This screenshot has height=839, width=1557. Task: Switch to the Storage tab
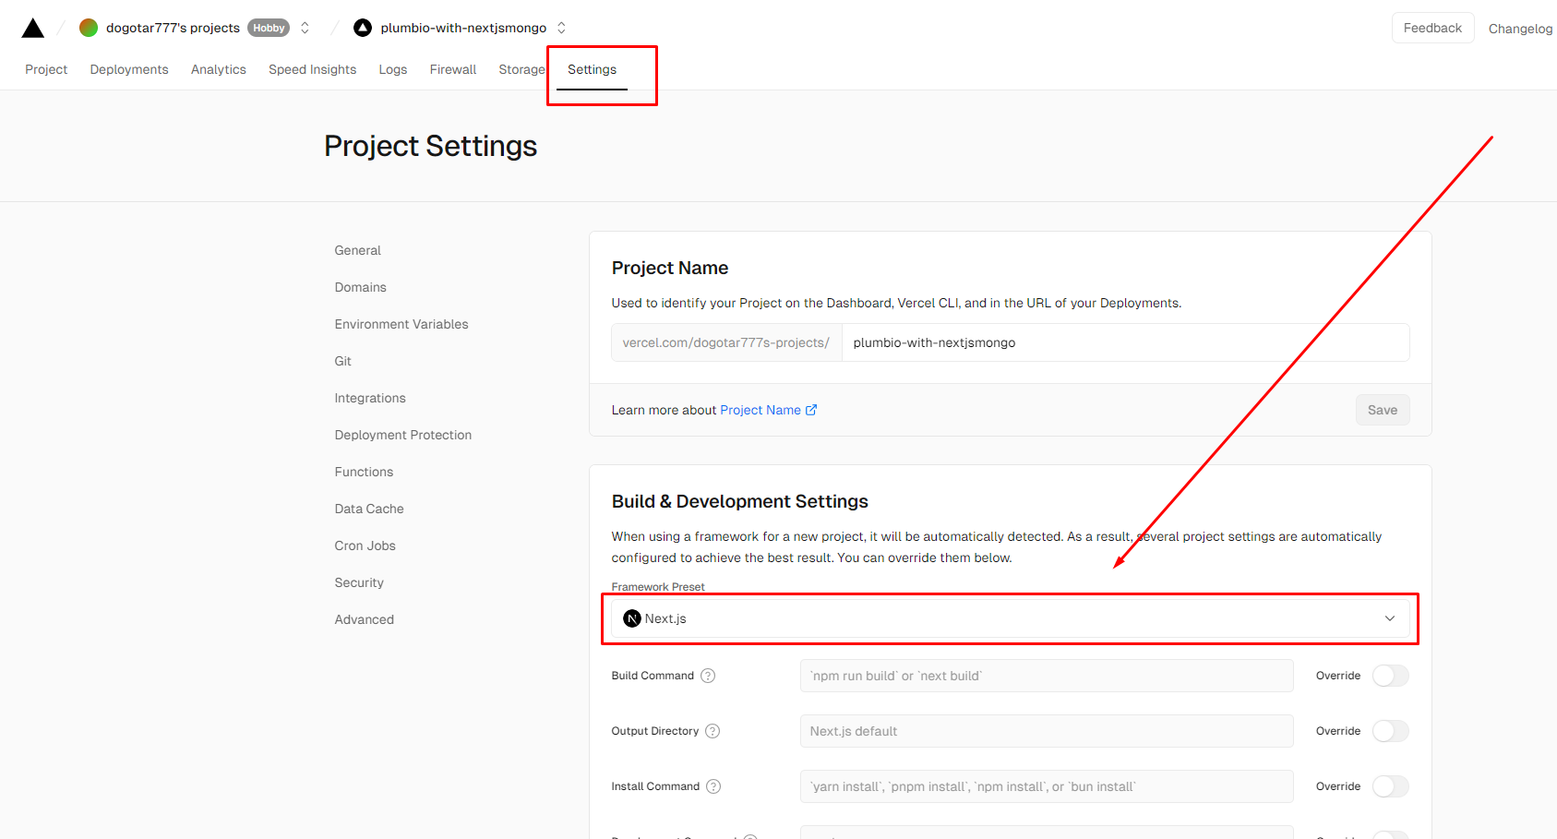pos(521,69)
